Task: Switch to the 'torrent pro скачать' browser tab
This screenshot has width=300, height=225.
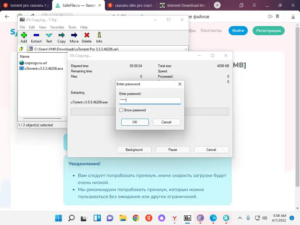Action: coord(26,5)
